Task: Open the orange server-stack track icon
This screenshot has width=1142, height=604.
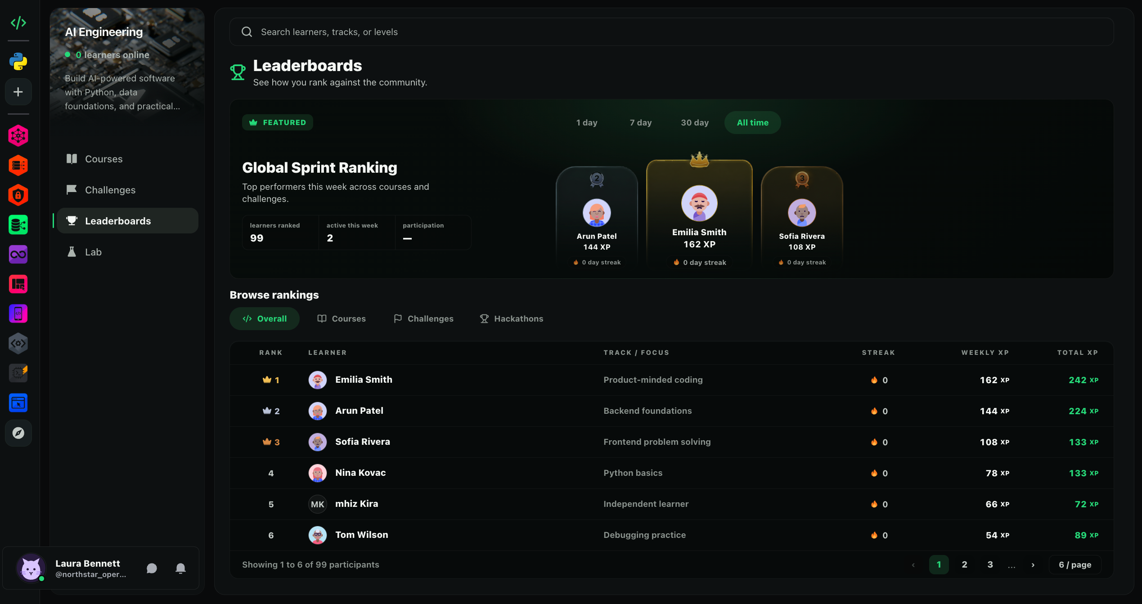Action: (x=18, y=166)
